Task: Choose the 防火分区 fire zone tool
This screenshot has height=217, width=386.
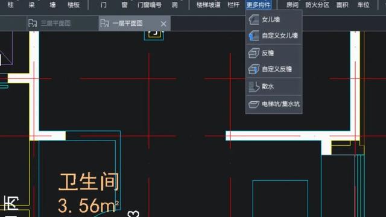Action: click(317, 5)
